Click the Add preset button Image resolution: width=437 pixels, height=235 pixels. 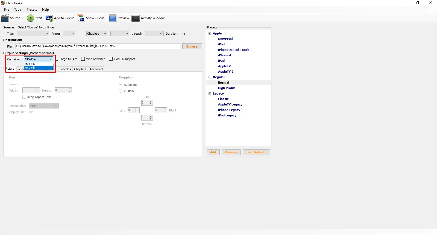coord(213,152)
